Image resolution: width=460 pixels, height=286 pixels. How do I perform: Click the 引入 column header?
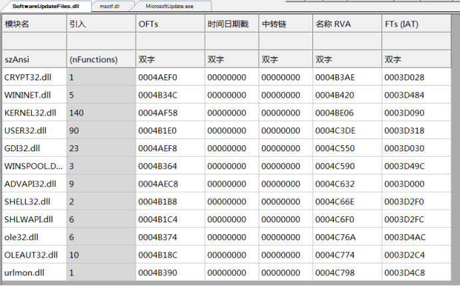click(x=101, y=24)
